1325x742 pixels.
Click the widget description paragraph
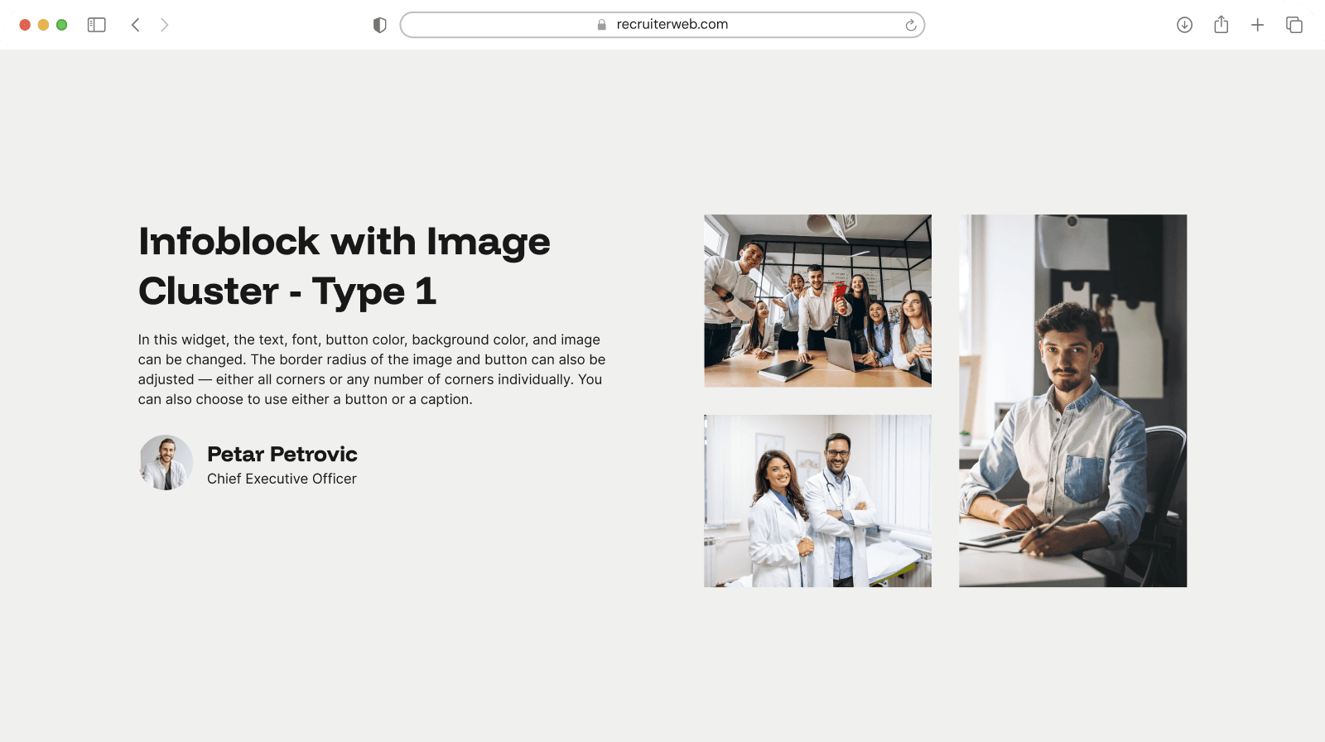click(x=371, y=369)
